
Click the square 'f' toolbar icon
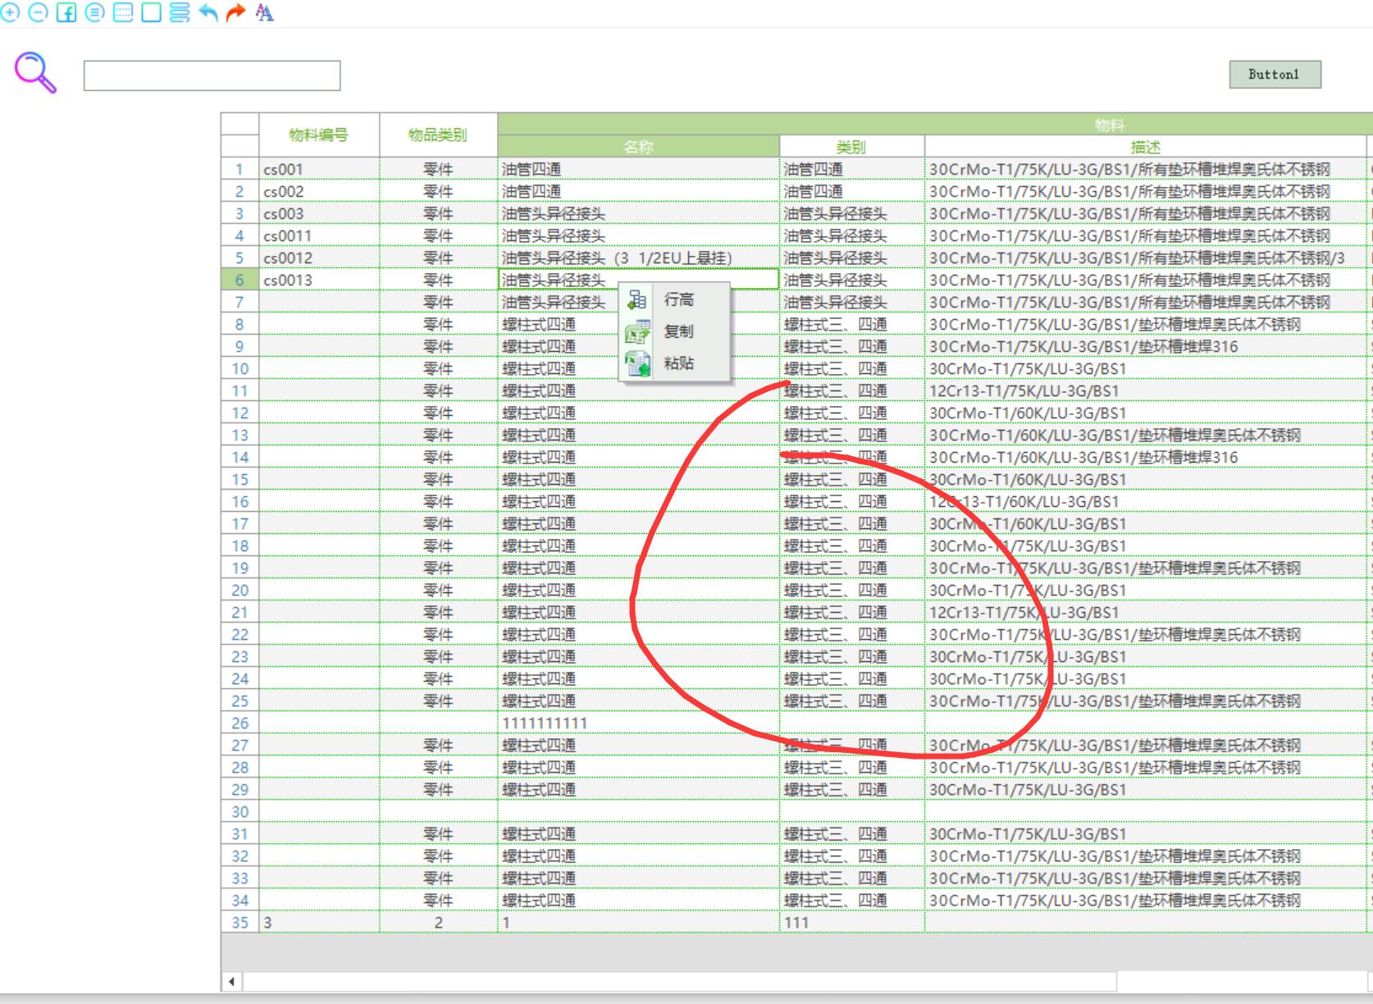pos(66,13)
